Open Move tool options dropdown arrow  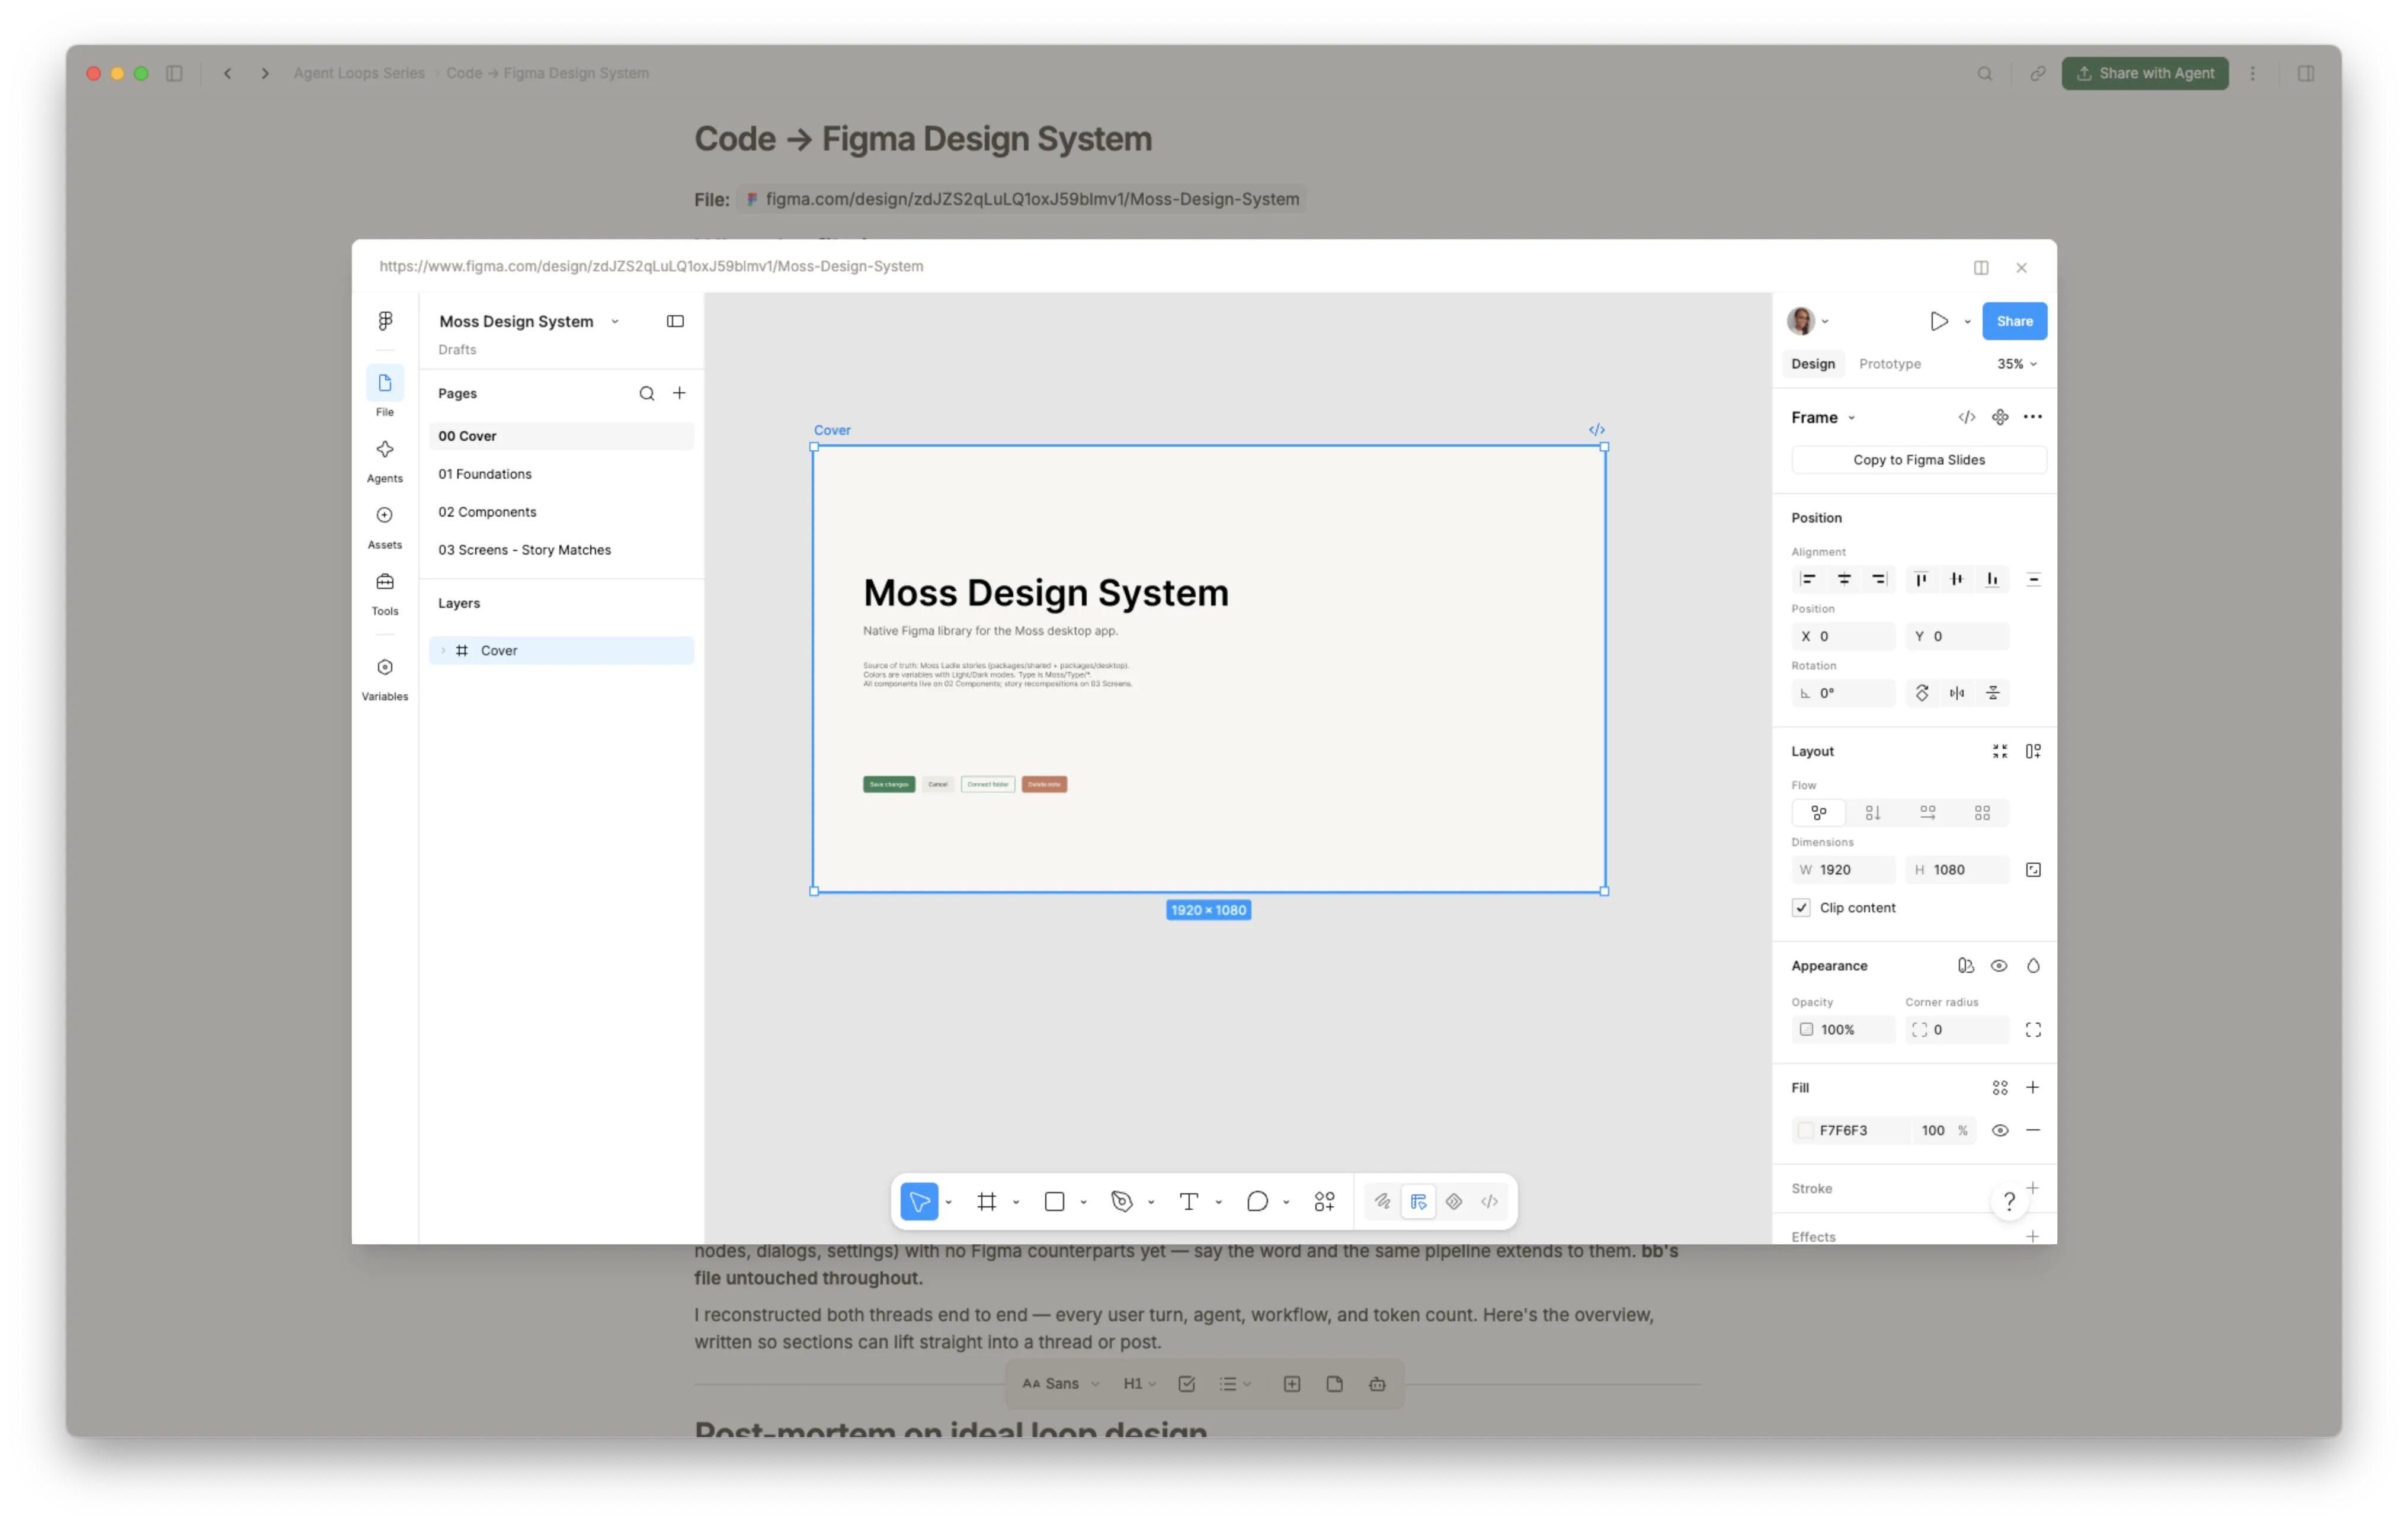tap(948, 1202)
